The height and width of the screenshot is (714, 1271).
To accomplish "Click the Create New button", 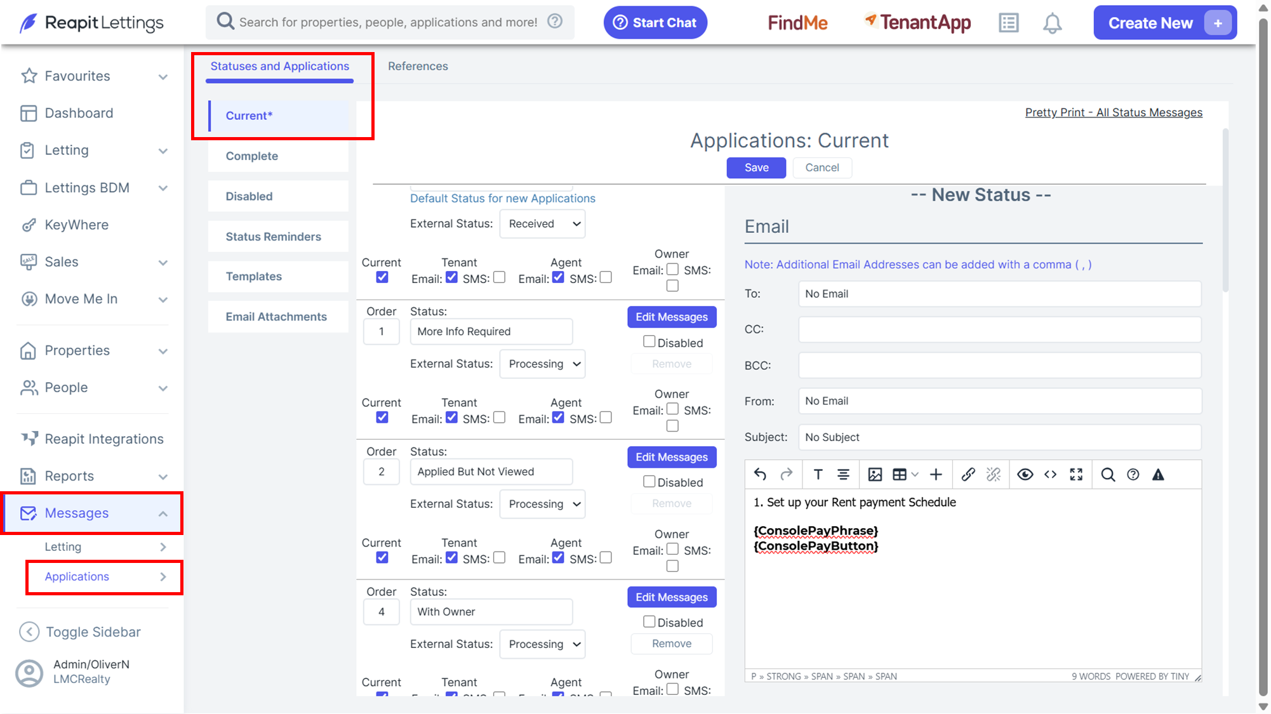I will 1165,23.
